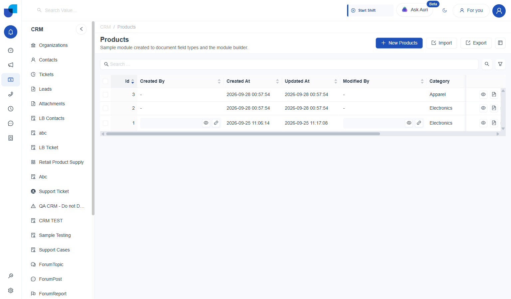511x299 pixels.
Task: Click the Export button
Action: [476, 43]
